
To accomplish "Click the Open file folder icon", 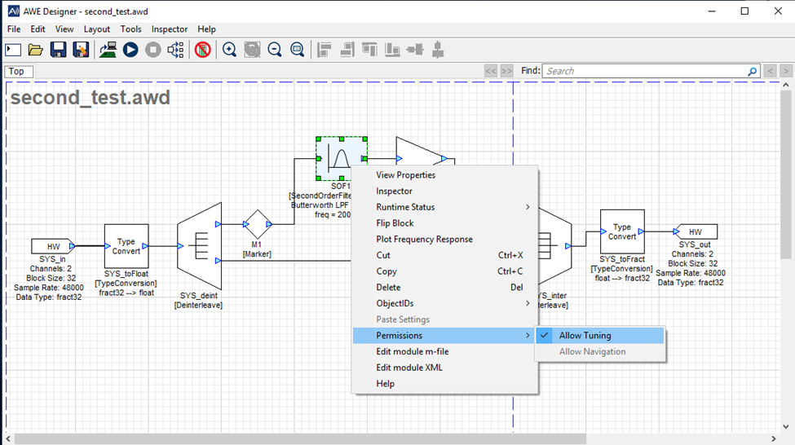I will [36, 50].
